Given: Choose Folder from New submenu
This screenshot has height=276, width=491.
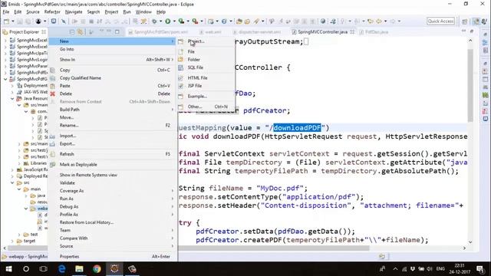Looking at the screenshot, I should point(206,60).
